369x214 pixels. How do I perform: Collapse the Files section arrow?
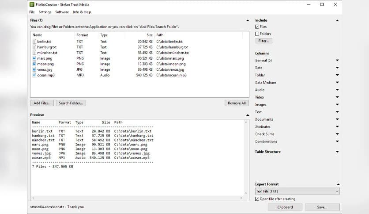tap(248, 20)
